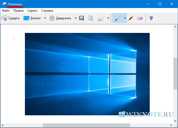Maximize the Ножницы window
The image size is (178, 128).
pos(160,4)
